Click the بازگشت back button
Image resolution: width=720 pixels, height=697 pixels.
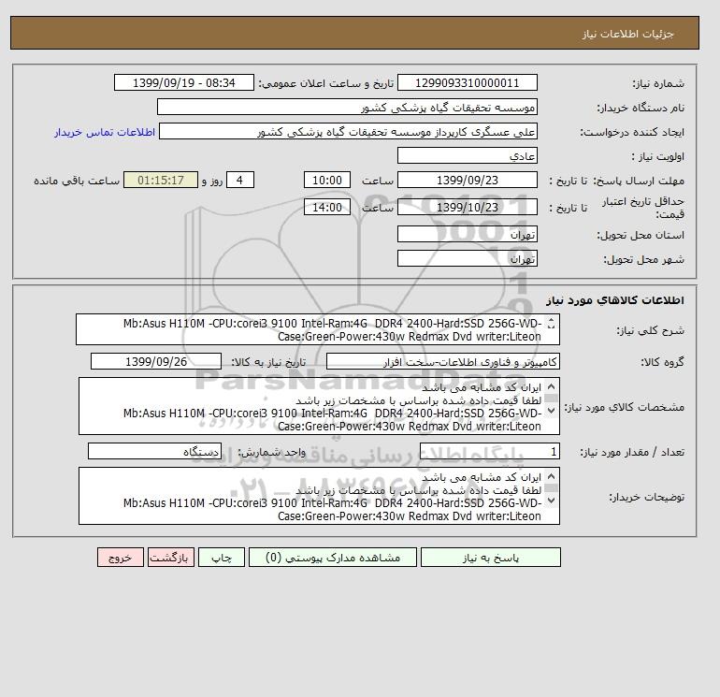pyautogui.click(x=171, y=558)
